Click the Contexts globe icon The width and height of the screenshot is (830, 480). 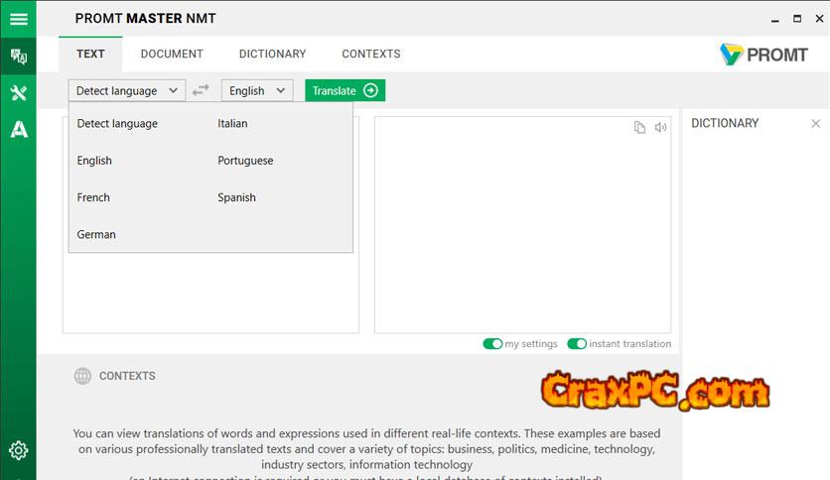pyautogui.click(x=82, y=376)
